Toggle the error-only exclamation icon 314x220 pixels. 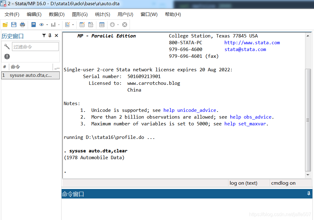[x=7, y=57]
